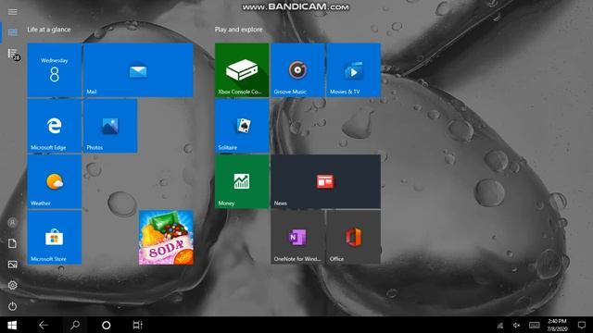Launch the OneNote for Windows tile
The height and width of the screenshot is (333, 593).
[297, 238]
